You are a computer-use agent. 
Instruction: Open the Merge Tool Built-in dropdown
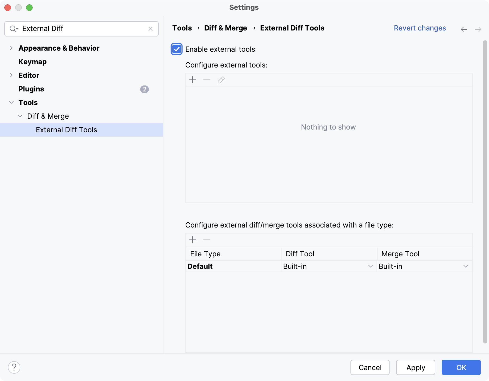[466, 266]
